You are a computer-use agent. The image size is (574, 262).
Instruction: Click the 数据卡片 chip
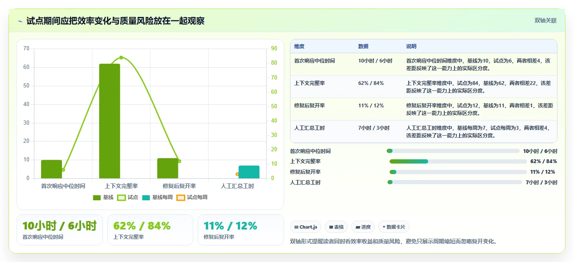(x=394, y=227)
